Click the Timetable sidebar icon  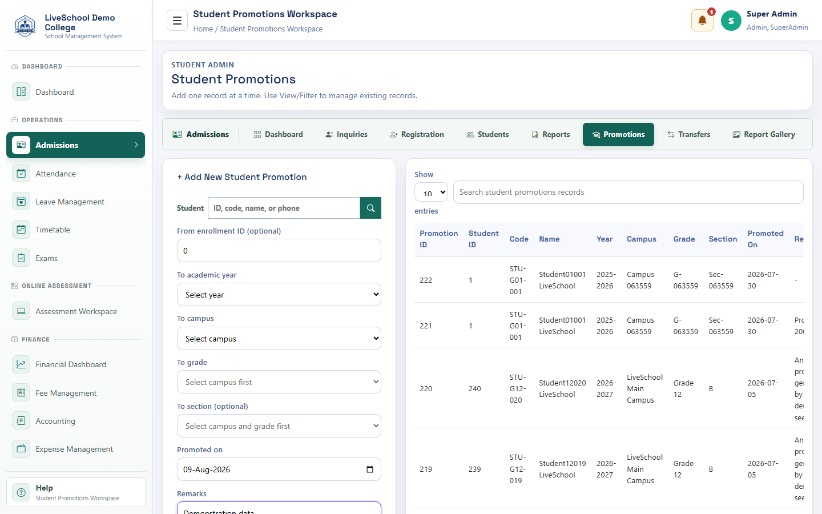[21, 230]
